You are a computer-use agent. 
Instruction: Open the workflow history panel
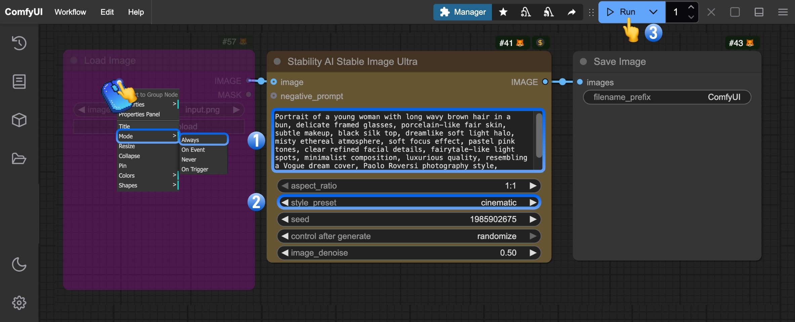(x=19, y=43)
